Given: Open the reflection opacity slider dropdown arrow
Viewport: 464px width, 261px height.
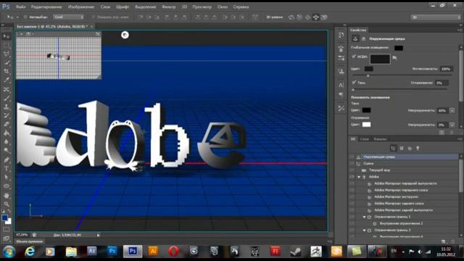Looking at the screenshot, I should click(x=452, y=125).
